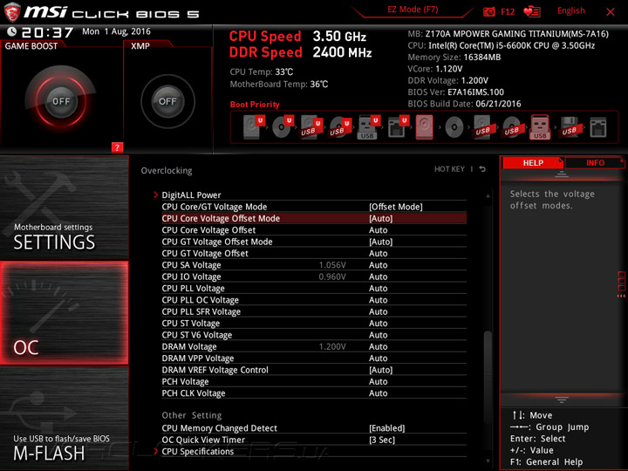Open the favorites heart menu icon

(532, 12)
